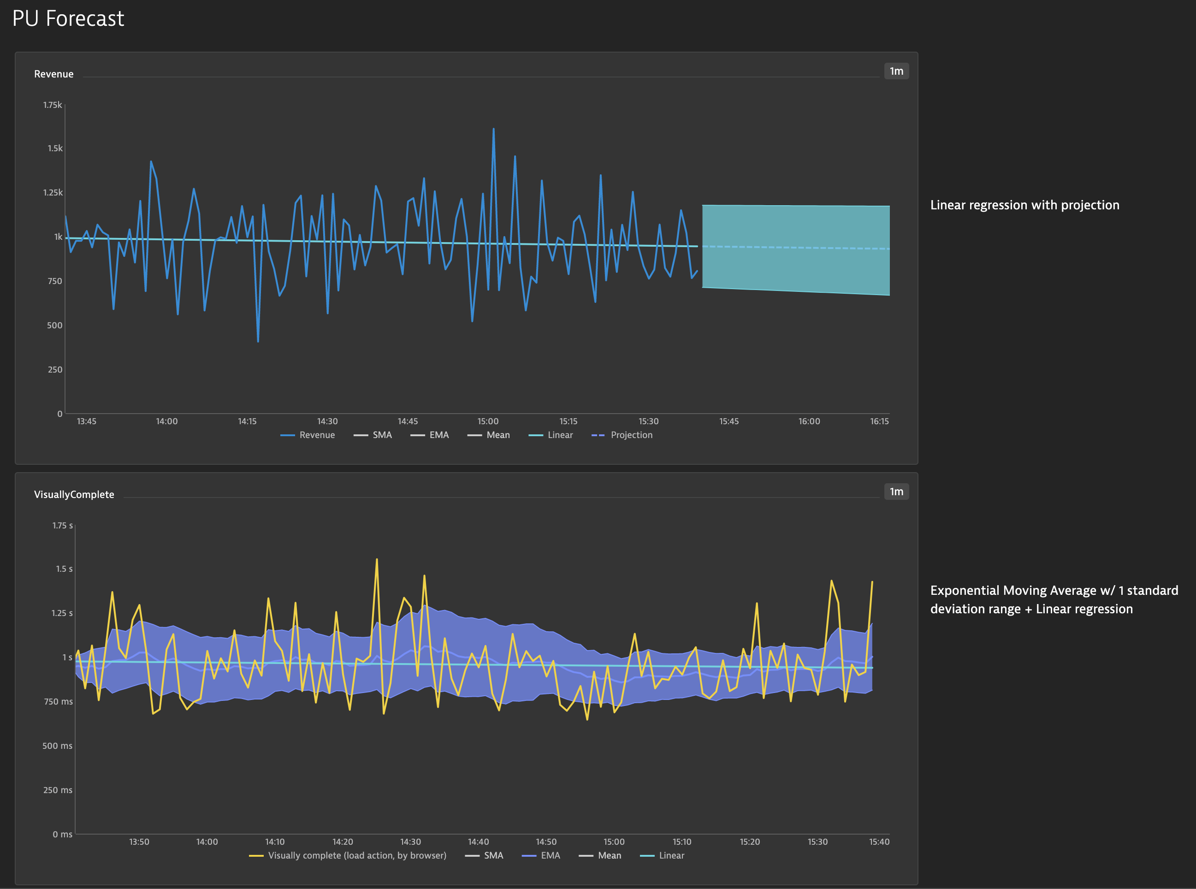Click the 14:00 label on Revenue x-axis
Viewport: 1196px width, 889px height.
tap(167, 421)
